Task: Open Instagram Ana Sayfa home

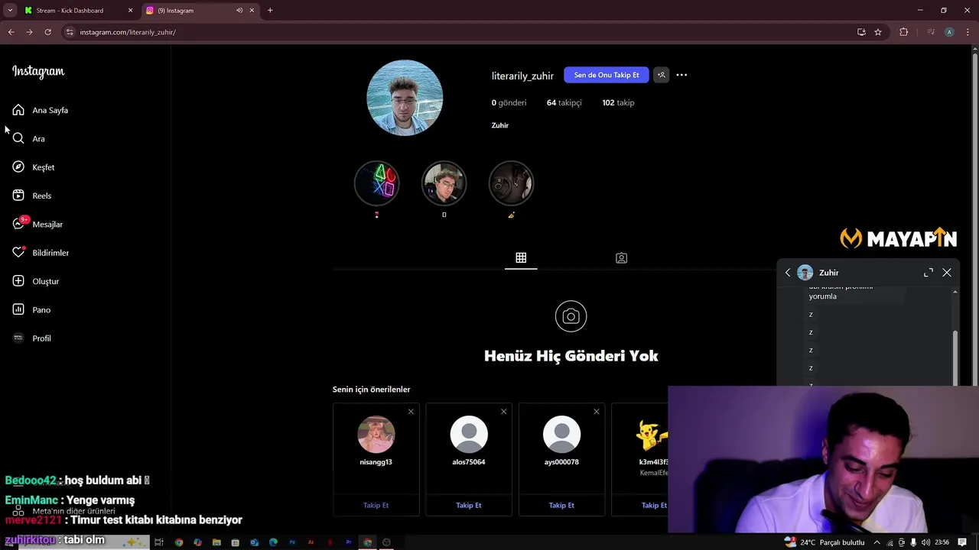Action: [41, 110]
